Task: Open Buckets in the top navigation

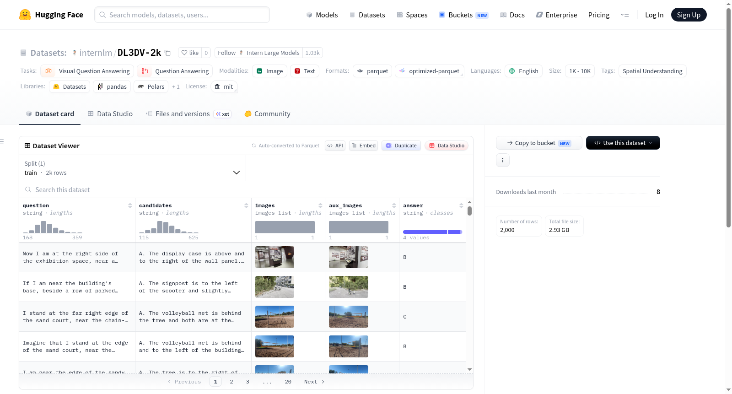Action: click(x=463, y=15)
